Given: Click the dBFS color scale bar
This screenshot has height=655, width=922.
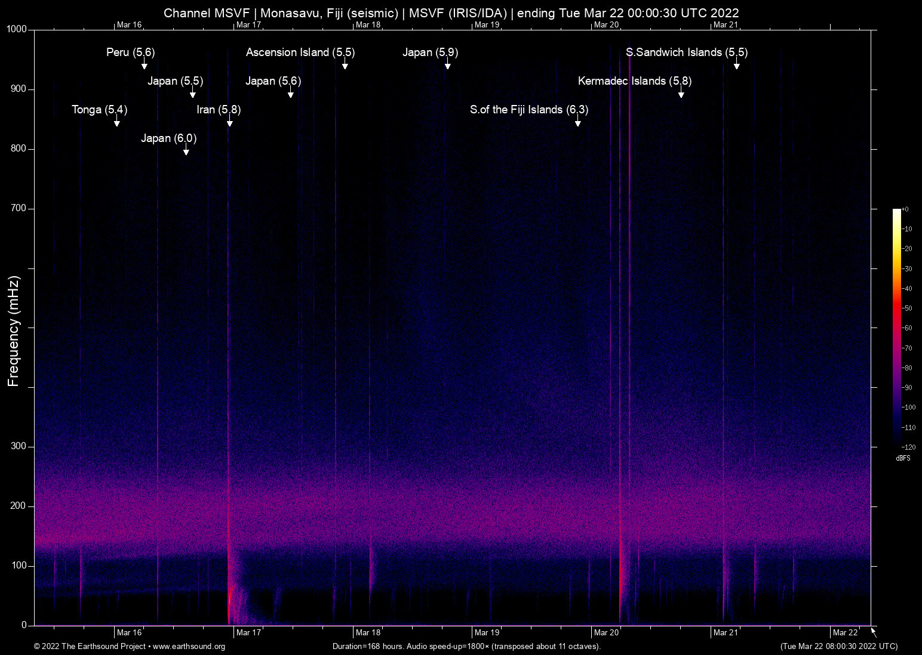Looking at the screenshot, I should pyautogui.click(x=896, y=327).
